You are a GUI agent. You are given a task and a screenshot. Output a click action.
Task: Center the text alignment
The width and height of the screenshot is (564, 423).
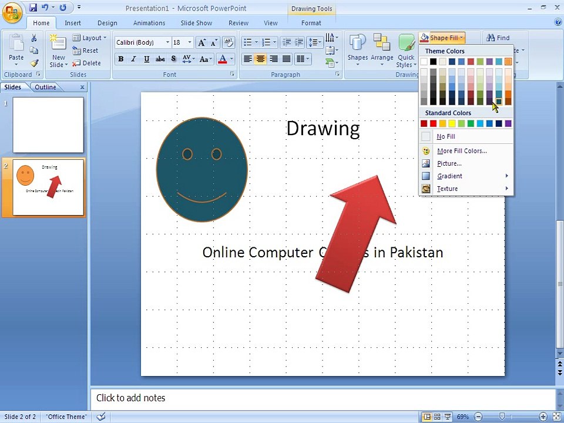260,59
